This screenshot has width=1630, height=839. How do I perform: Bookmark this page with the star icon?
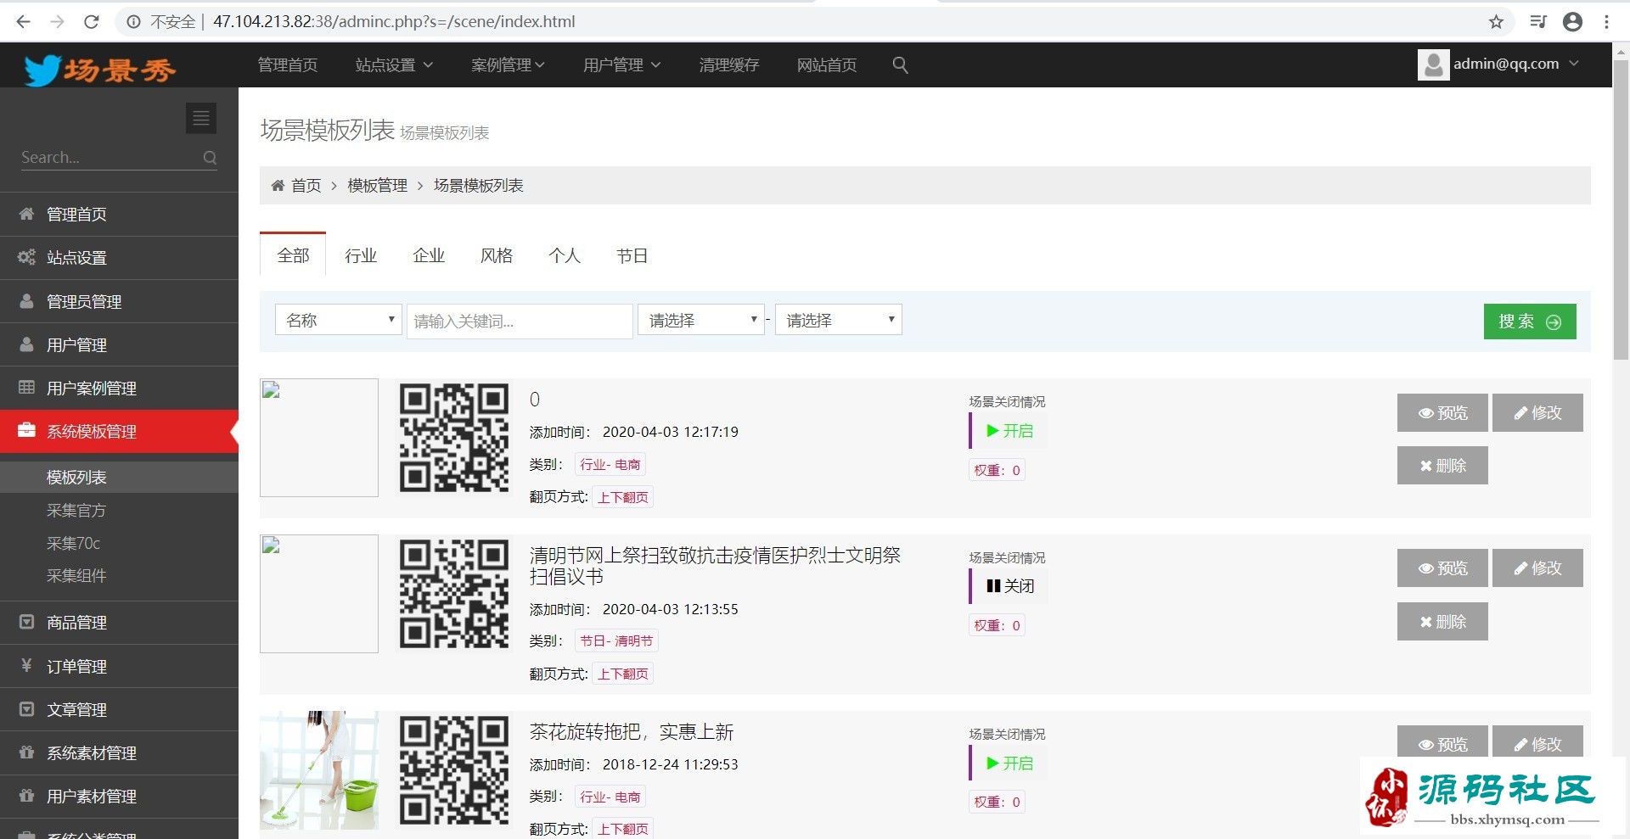pyautogui.click(x=1496, y=21)
